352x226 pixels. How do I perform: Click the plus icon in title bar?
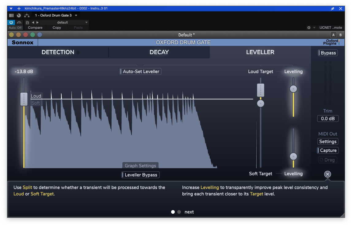coord(19,9)
